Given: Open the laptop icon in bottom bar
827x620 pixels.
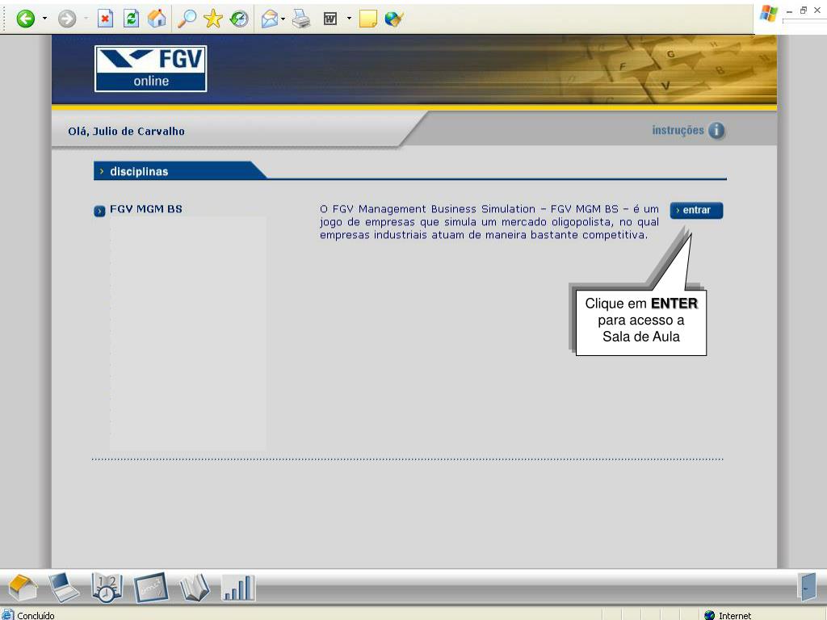Looking at the screenshot, I should coord(64,587).
